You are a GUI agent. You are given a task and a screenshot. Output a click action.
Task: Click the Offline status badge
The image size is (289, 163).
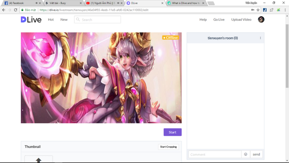(171, 38)
